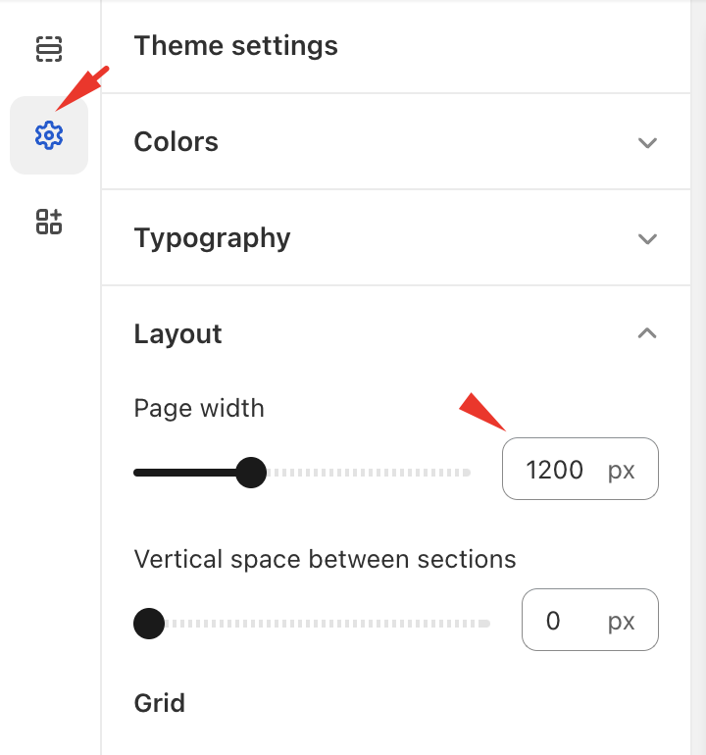Click the Theme settings panel title

(x=235, y=46)
